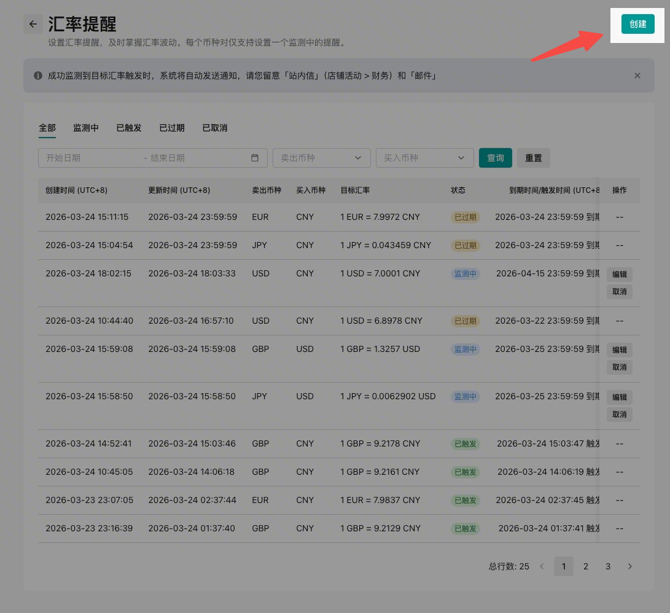Image resolution: width=670 pixels, height=613 pixels.
Task: Click the info icon in the notification banner
Action: pyautogui.click(x=38, y=76)
